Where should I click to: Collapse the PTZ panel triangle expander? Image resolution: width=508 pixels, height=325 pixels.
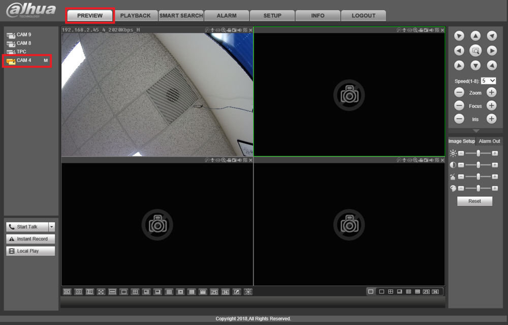click(x=476, y=131)
